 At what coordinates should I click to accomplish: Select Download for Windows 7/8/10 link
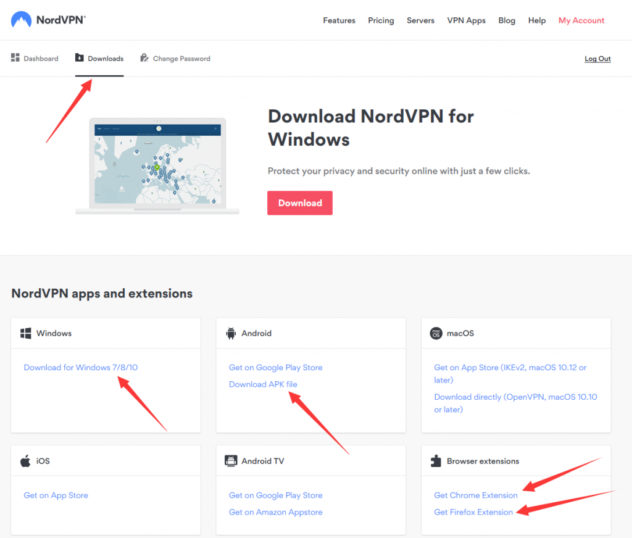(81, 368)
